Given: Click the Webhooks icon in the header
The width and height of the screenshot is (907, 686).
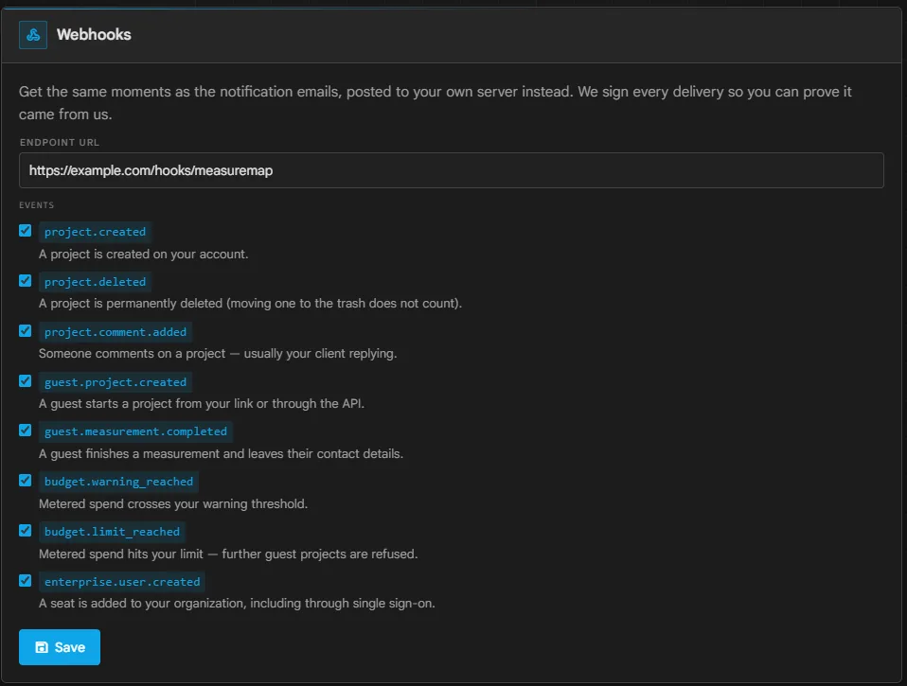Looking at the screenshot, I should point(33,35).
